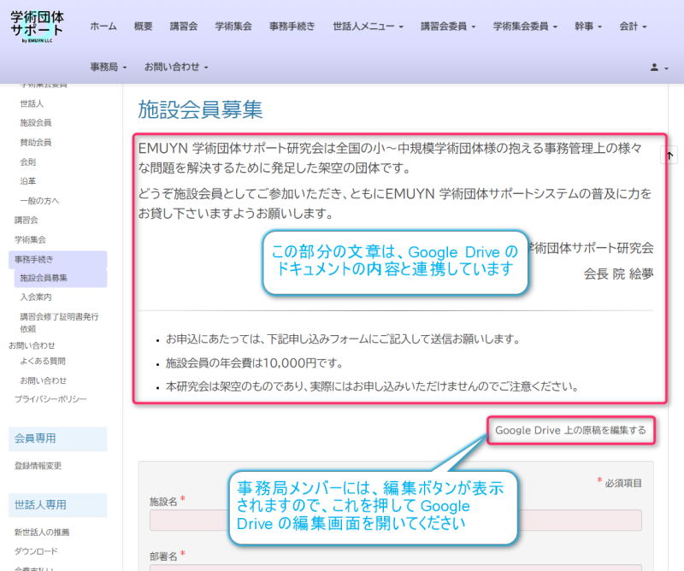
Task: Go to ホーム in the top navigation
Action: tap(103, 26)
